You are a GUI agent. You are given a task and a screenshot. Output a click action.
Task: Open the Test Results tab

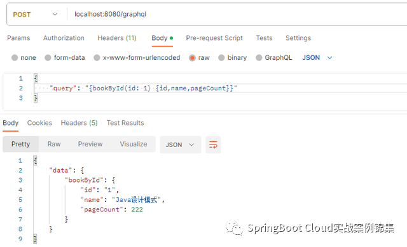click(x=125, y=123)
